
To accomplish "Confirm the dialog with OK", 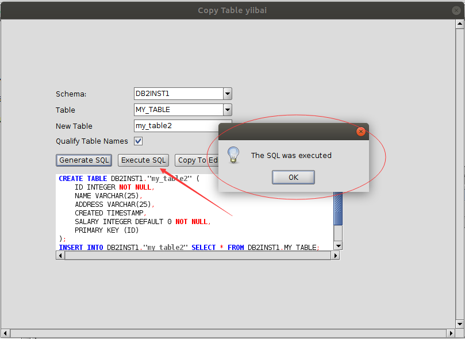I will click(293, 177).
